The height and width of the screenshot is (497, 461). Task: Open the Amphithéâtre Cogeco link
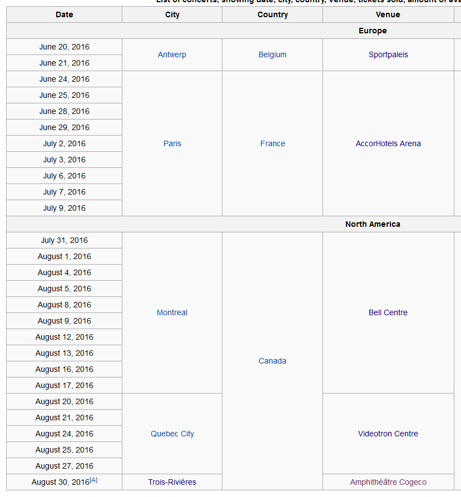click(388, 482)
